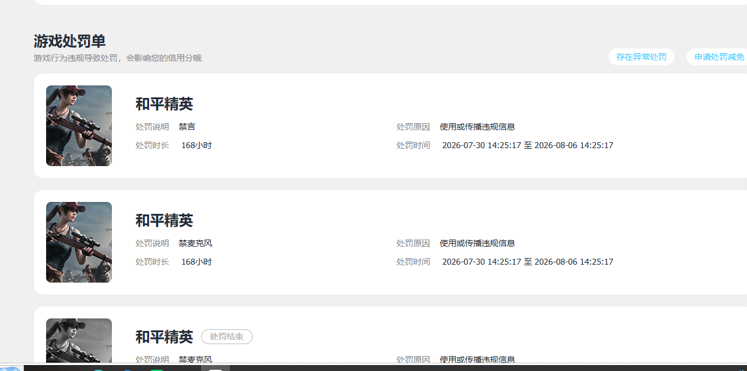Select the game thumbnail in the 禁言 card
747x371 pixels.
[x=79, y=125]
